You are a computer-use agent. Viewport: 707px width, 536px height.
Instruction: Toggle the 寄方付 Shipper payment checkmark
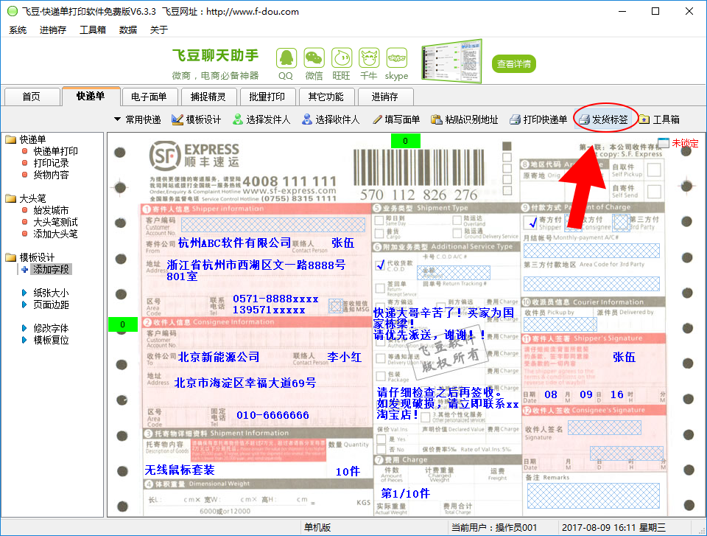[532, 222]
